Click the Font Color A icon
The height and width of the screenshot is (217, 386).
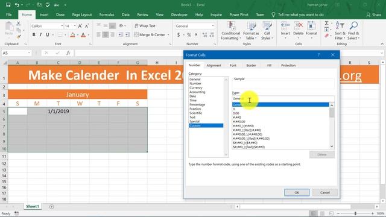[83, 35]
